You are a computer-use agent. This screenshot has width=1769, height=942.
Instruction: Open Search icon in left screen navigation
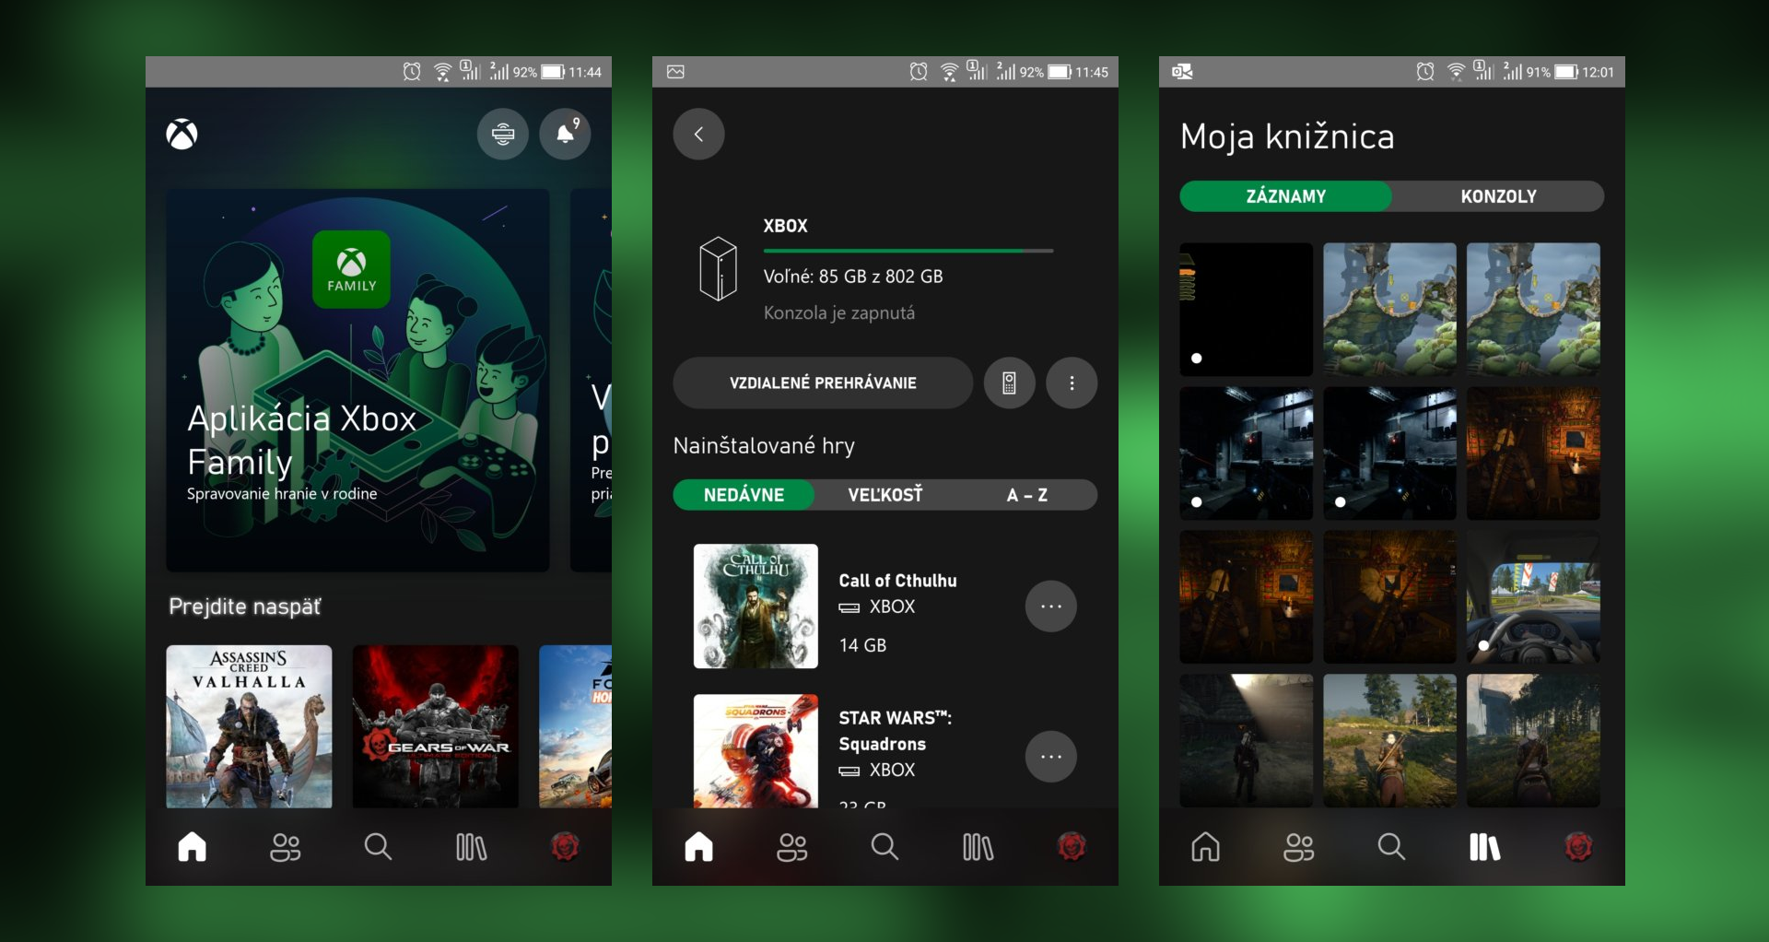tap(378, 846)
